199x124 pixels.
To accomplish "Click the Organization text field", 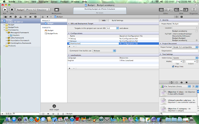I will tap(185, 51).
